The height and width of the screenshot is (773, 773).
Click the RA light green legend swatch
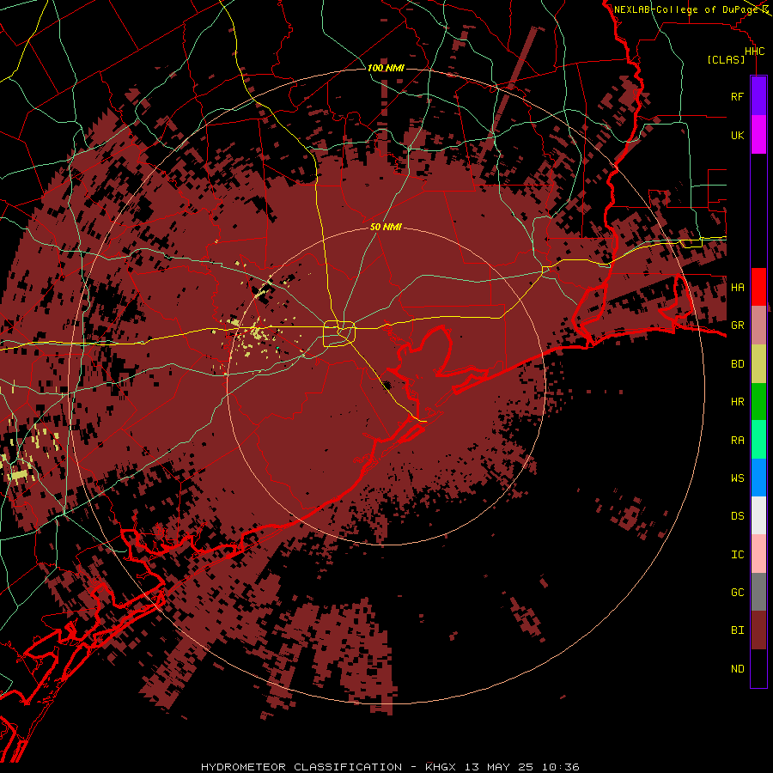point(758,440)
